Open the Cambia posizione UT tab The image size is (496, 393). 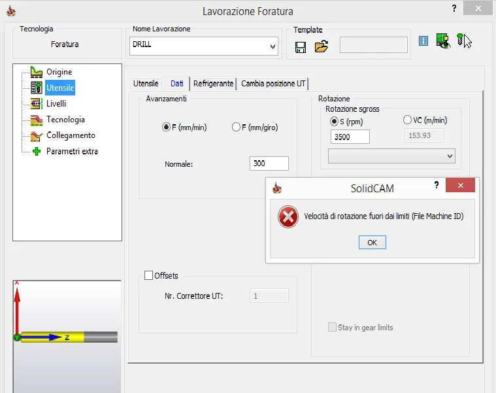point(273,84)
